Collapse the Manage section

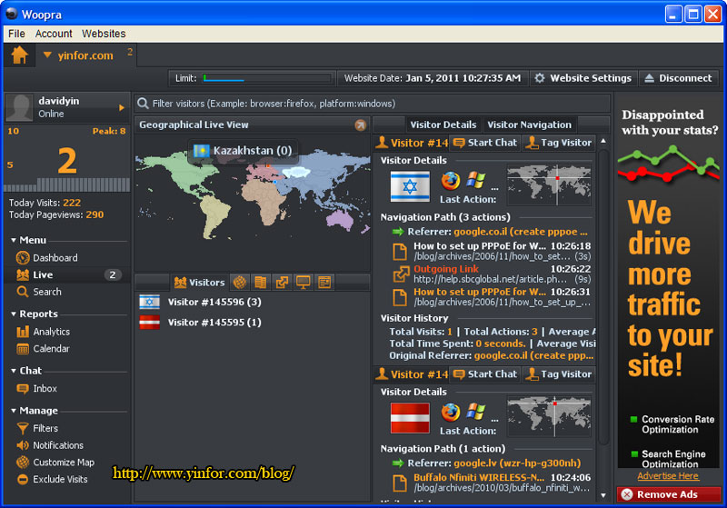tap(14, 411)
